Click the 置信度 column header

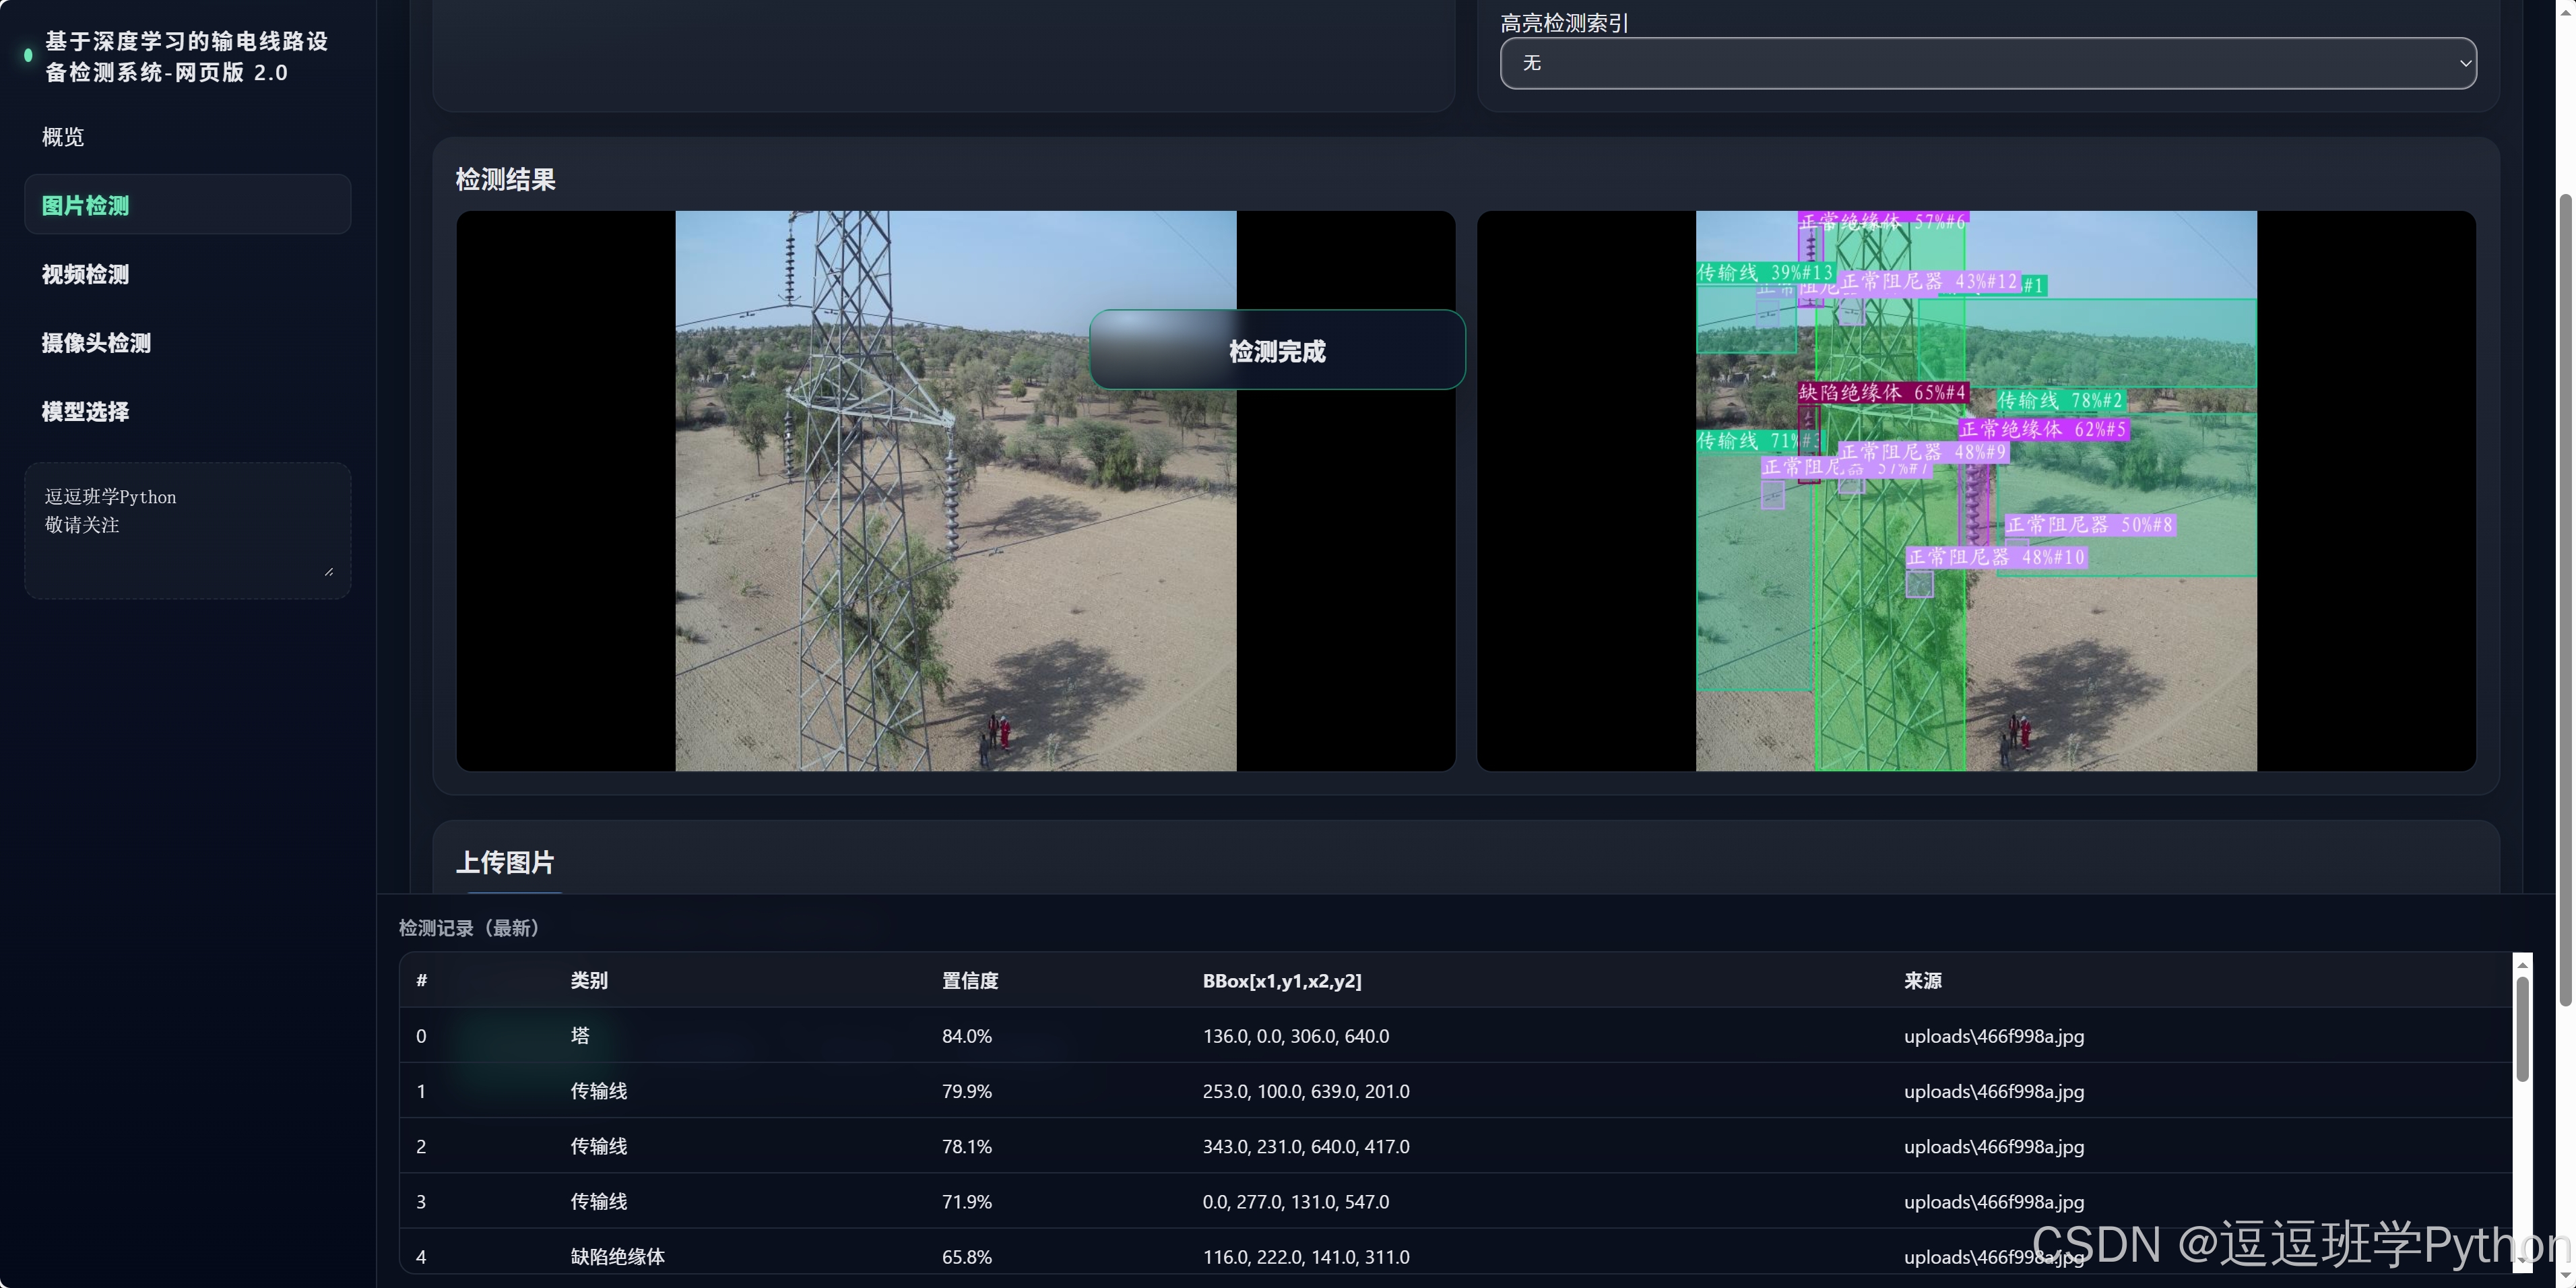point(969,981)
